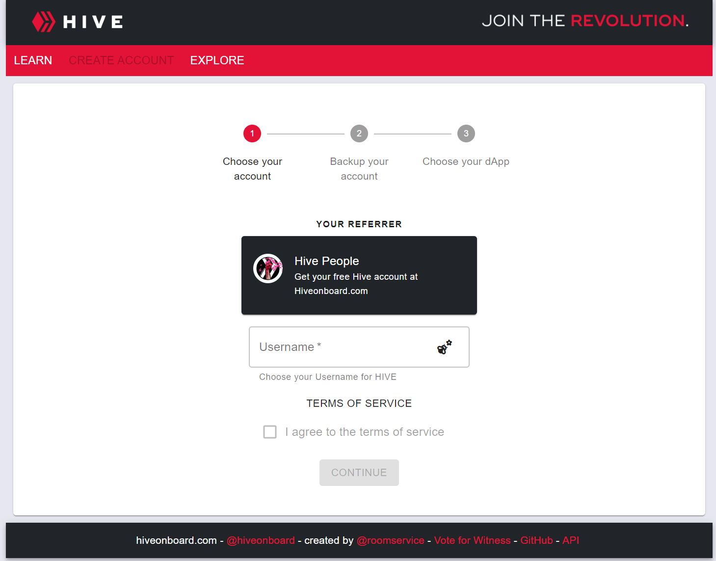Image resolution: width=716 pixels, height=561 pixels.
Task: Focus the Username input field
Action: pyautogui.click(x=359, y=347)
